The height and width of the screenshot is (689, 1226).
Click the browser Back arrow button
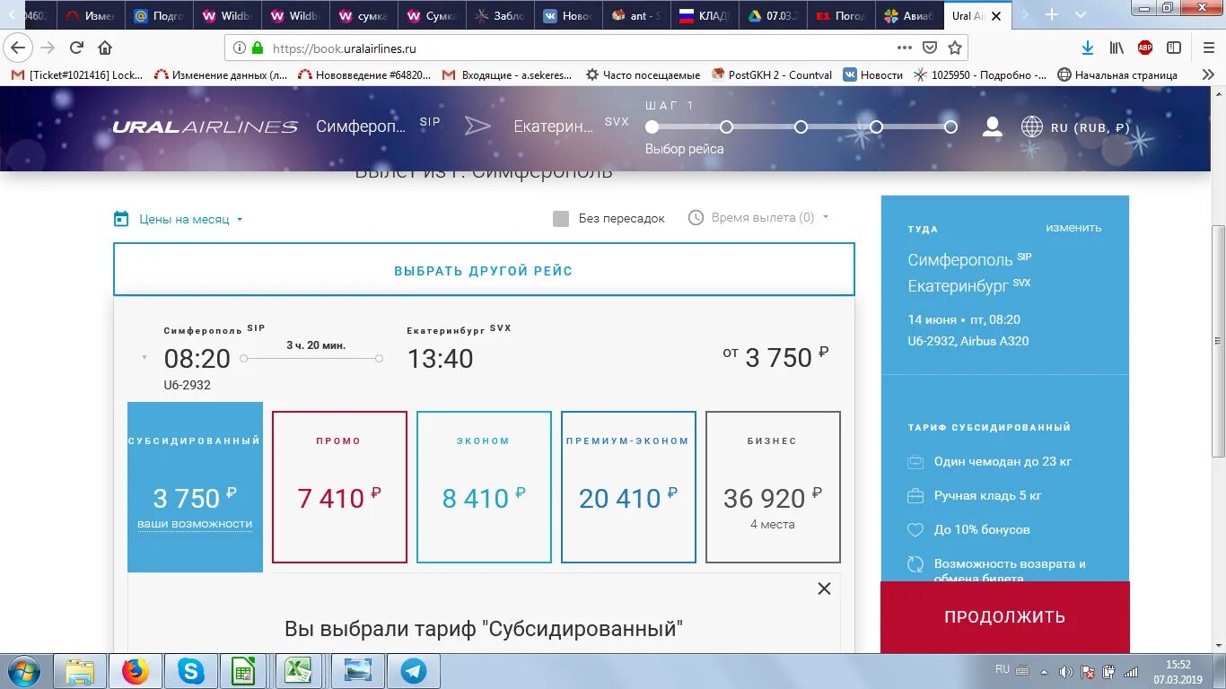[x=17, y=48]
